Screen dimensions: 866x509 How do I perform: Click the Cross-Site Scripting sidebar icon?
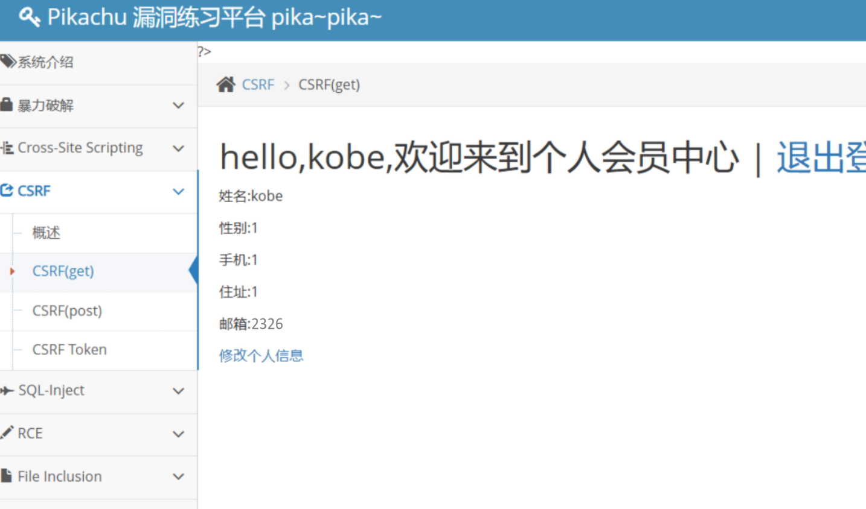[7, 148]
